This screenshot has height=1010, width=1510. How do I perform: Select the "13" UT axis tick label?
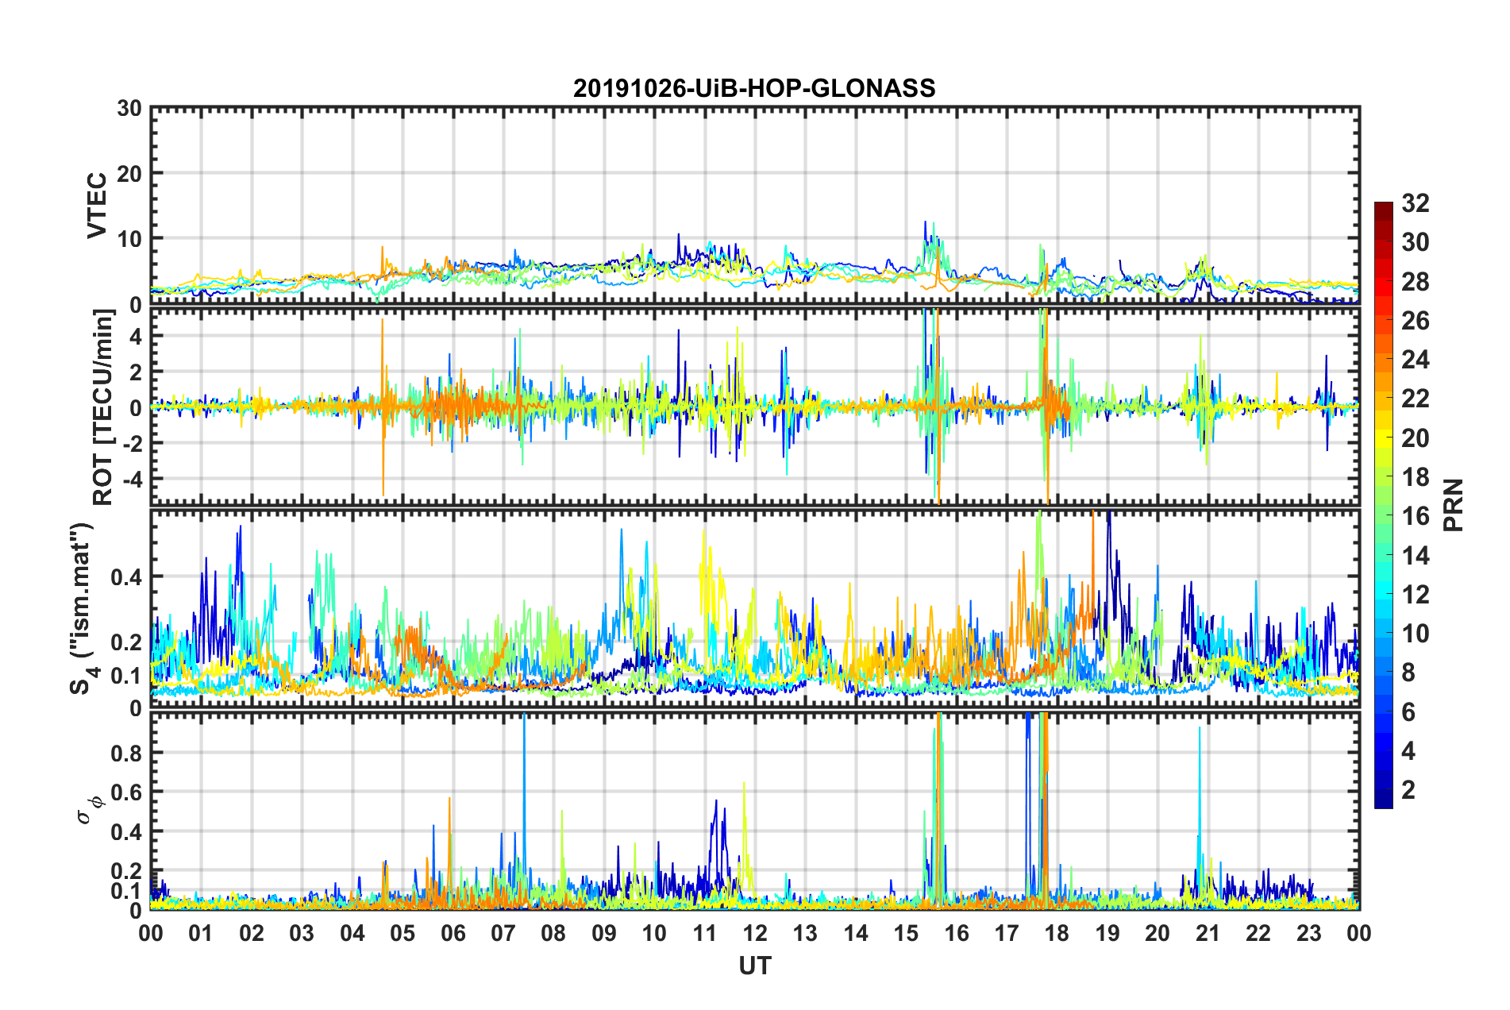tap(805, 933)
